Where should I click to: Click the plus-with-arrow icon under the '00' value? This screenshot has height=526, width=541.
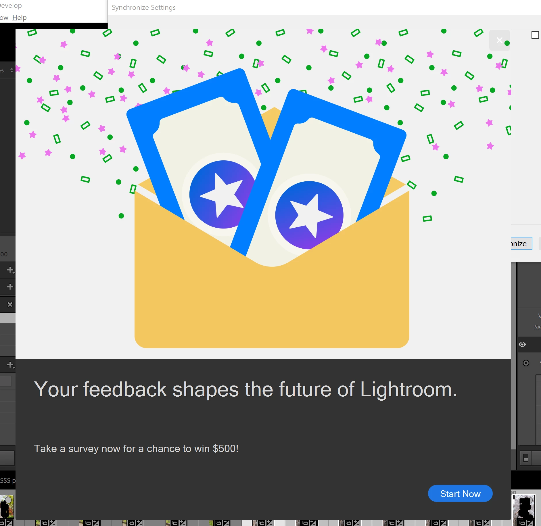pyautogui.click(x=11, y=270)
